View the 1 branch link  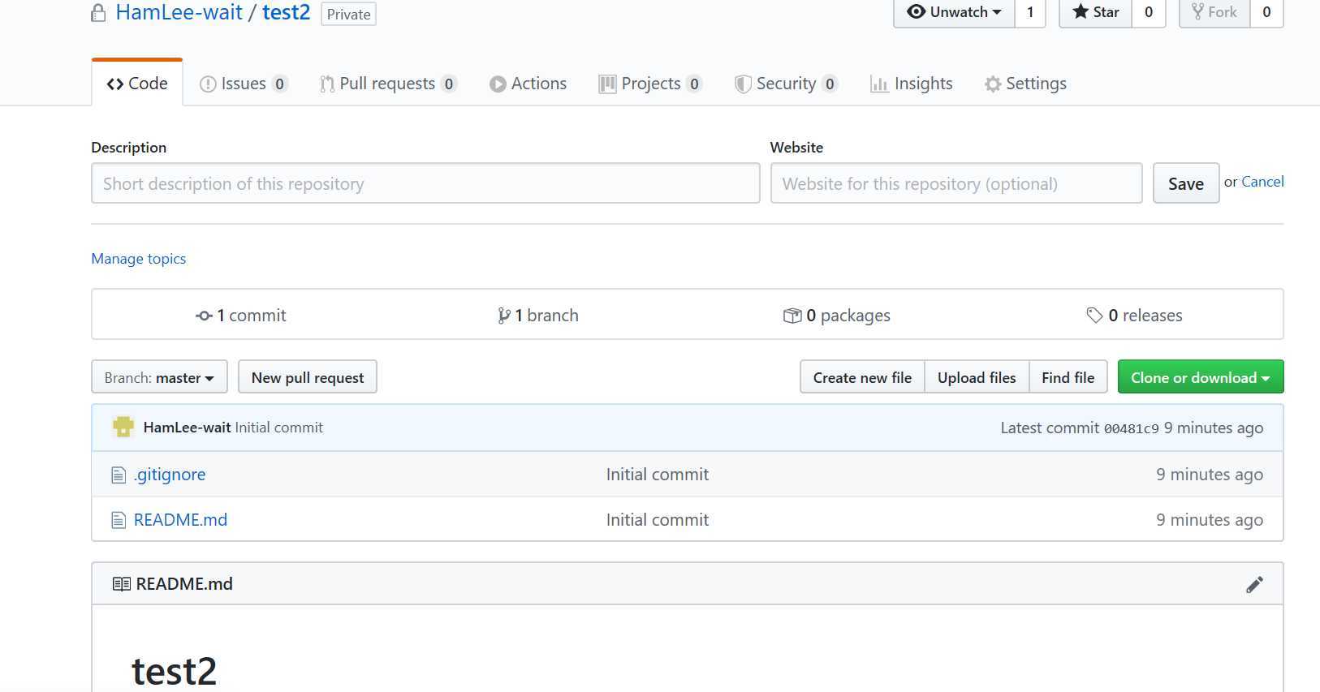click(538, 316)
